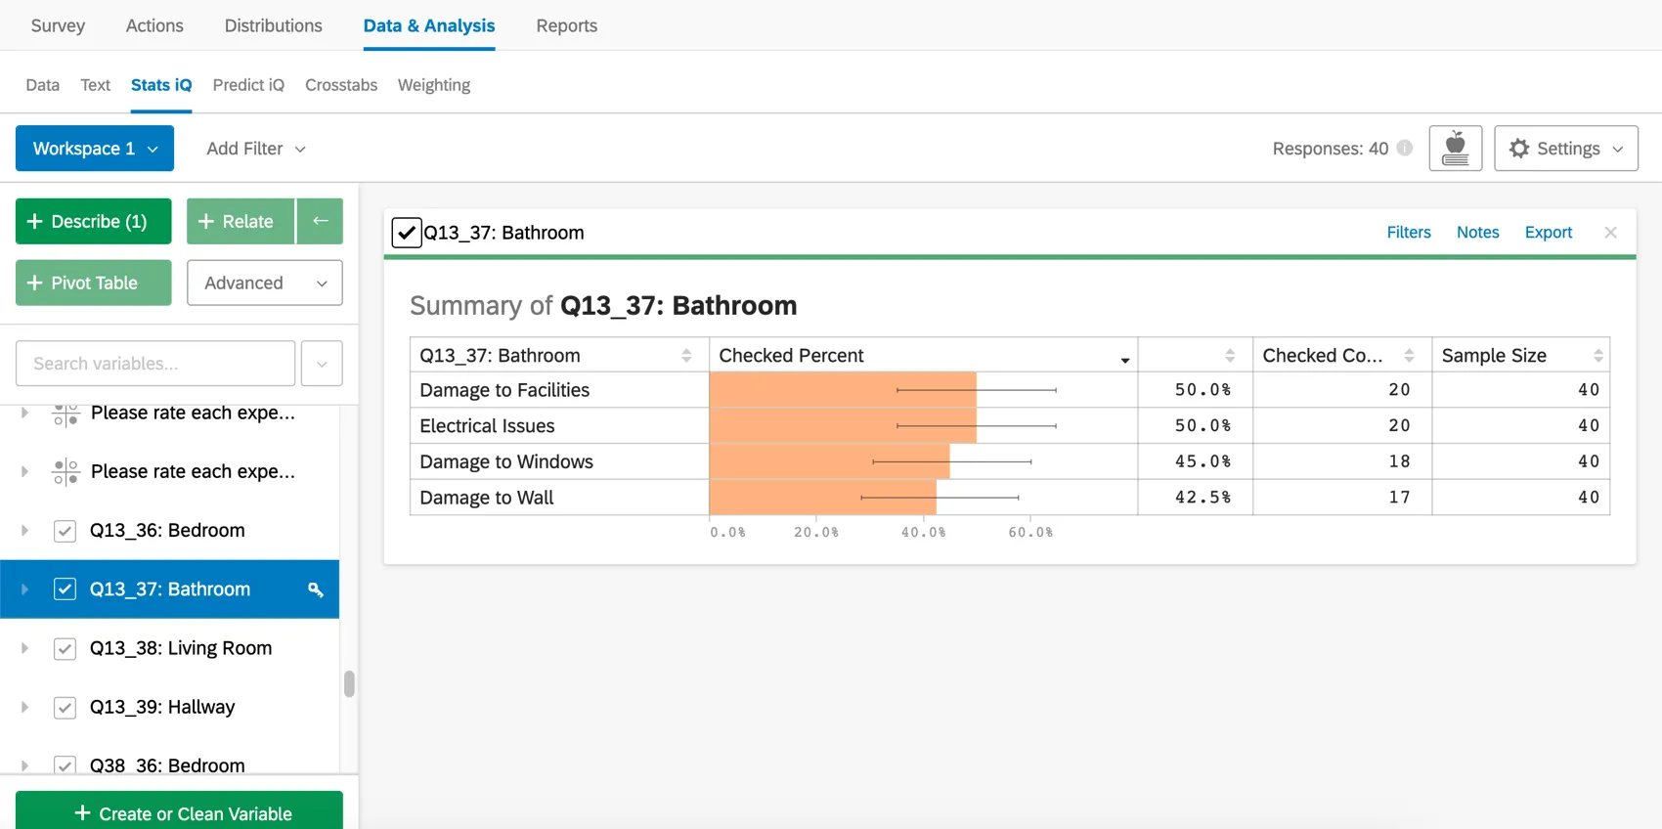Click the Export link in card header
This screenshot has height=829, width=1662.
click(x=1548, y=233)
